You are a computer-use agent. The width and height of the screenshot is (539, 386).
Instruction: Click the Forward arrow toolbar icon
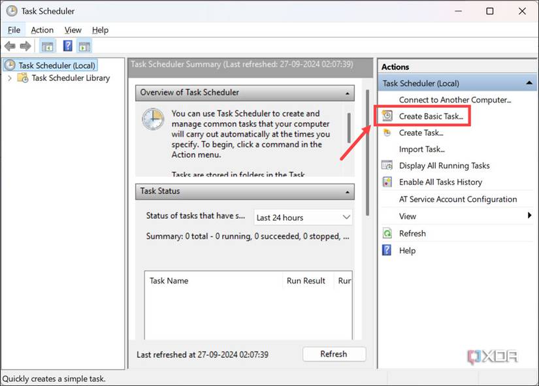25,46
